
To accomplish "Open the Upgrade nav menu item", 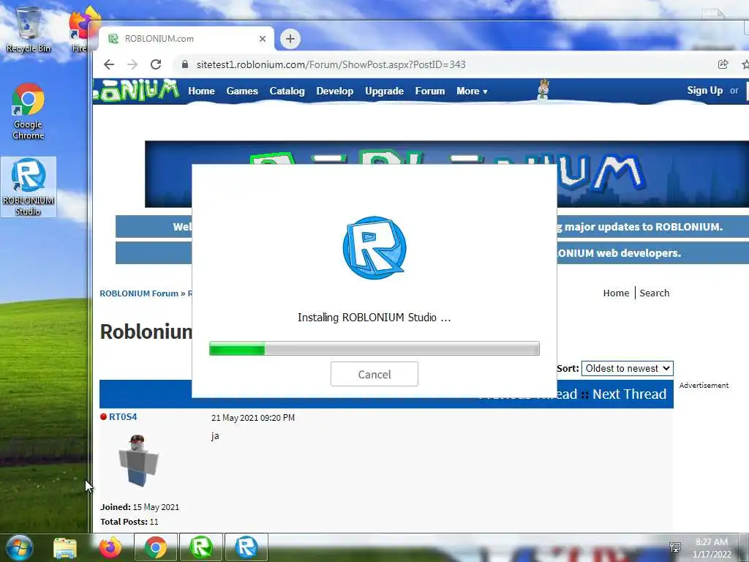I will pos(385,91).
